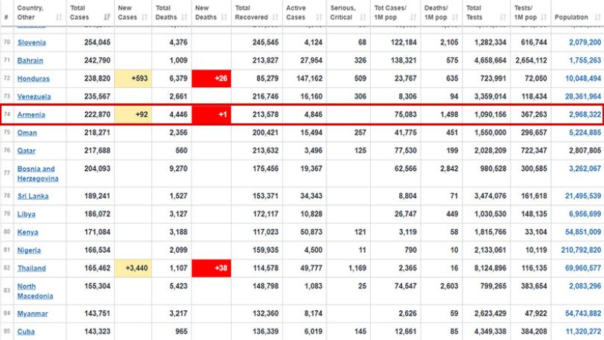Sort by New Deaths column icon
This screenshot has height=340, width=604.
224,17
